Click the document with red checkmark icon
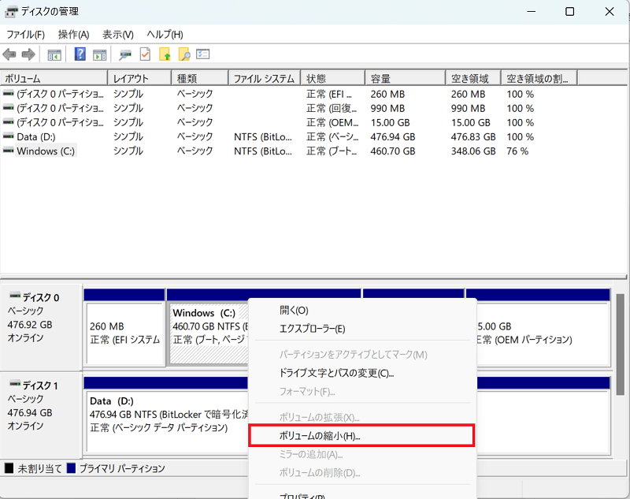Image resolution: width=630 pixels, height=499 pixels. click(145, 54)
